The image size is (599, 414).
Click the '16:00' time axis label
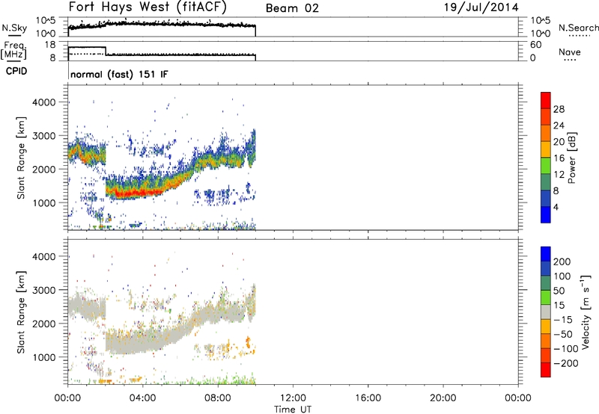coord(368,398)
